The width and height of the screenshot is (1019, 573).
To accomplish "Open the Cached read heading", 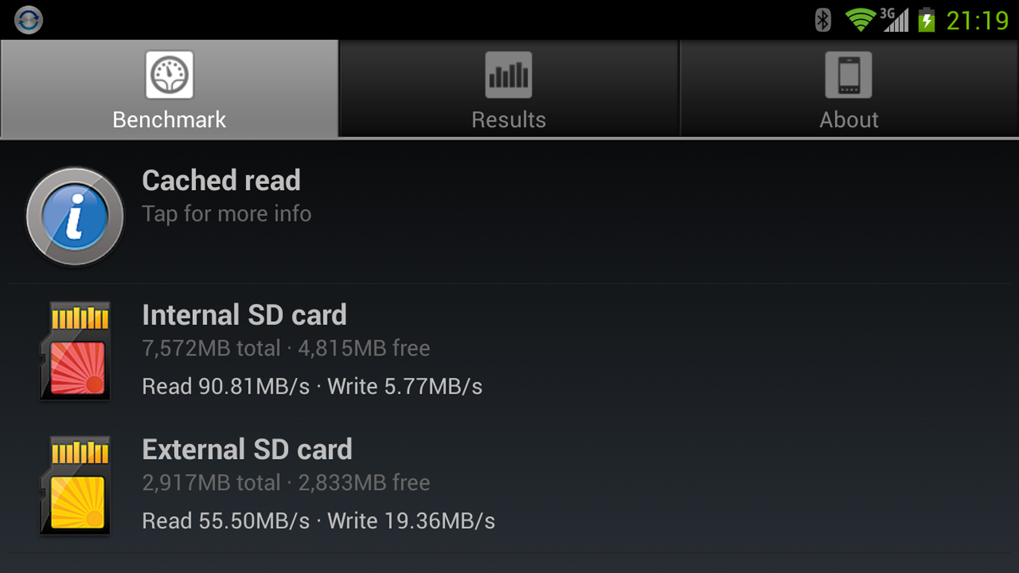I will click(221, 181).
